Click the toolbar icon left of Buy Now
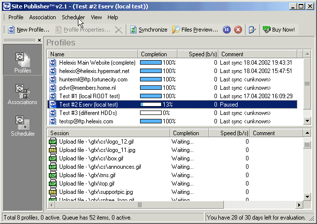 (252, 30)
